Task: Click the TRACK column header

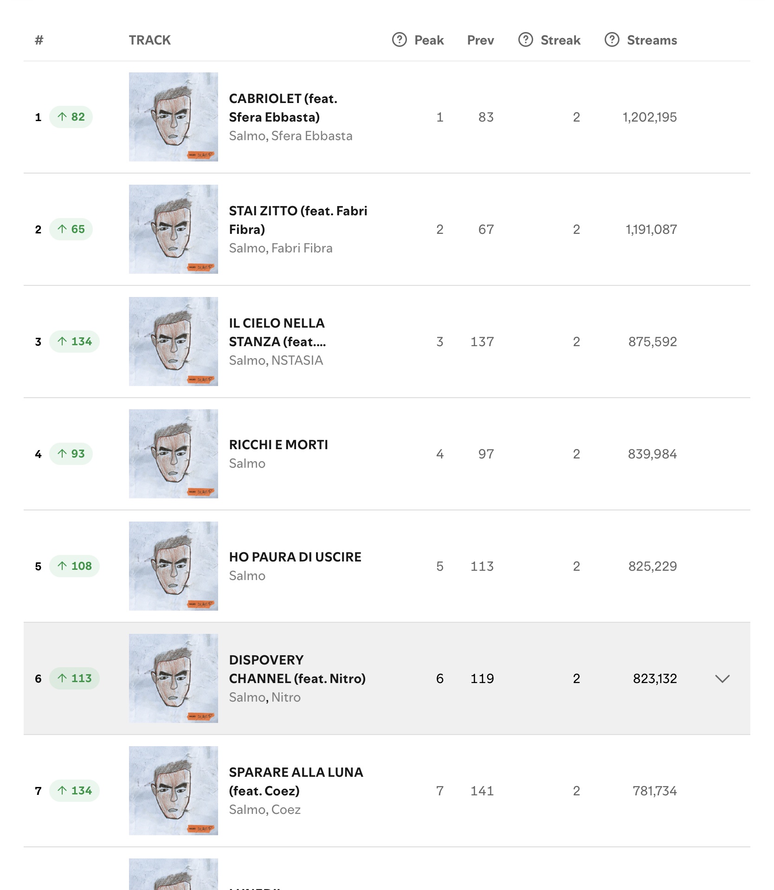Action: pos(150,40)
